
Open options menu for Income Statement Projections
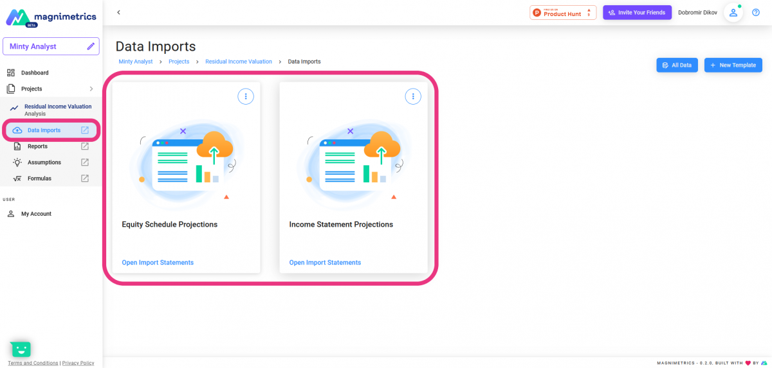pyautogui.click(x=413, y=96)
